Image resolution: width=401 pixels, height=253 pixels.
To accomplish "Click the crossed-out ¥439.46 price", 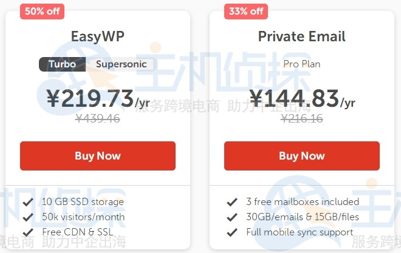I will pyautogui.click(x=98, y=119).
